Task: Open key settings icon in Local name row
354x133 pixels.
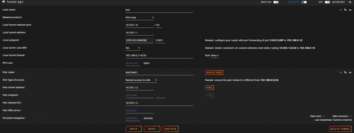Action: pyautogui.click(x=345, y=10)
